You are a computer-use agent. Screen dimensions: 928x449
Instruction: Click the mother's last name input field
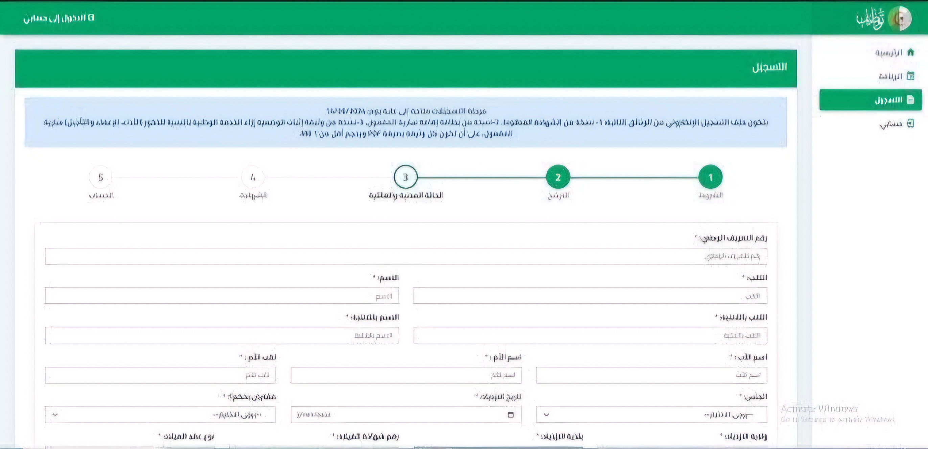coord(160,375)
